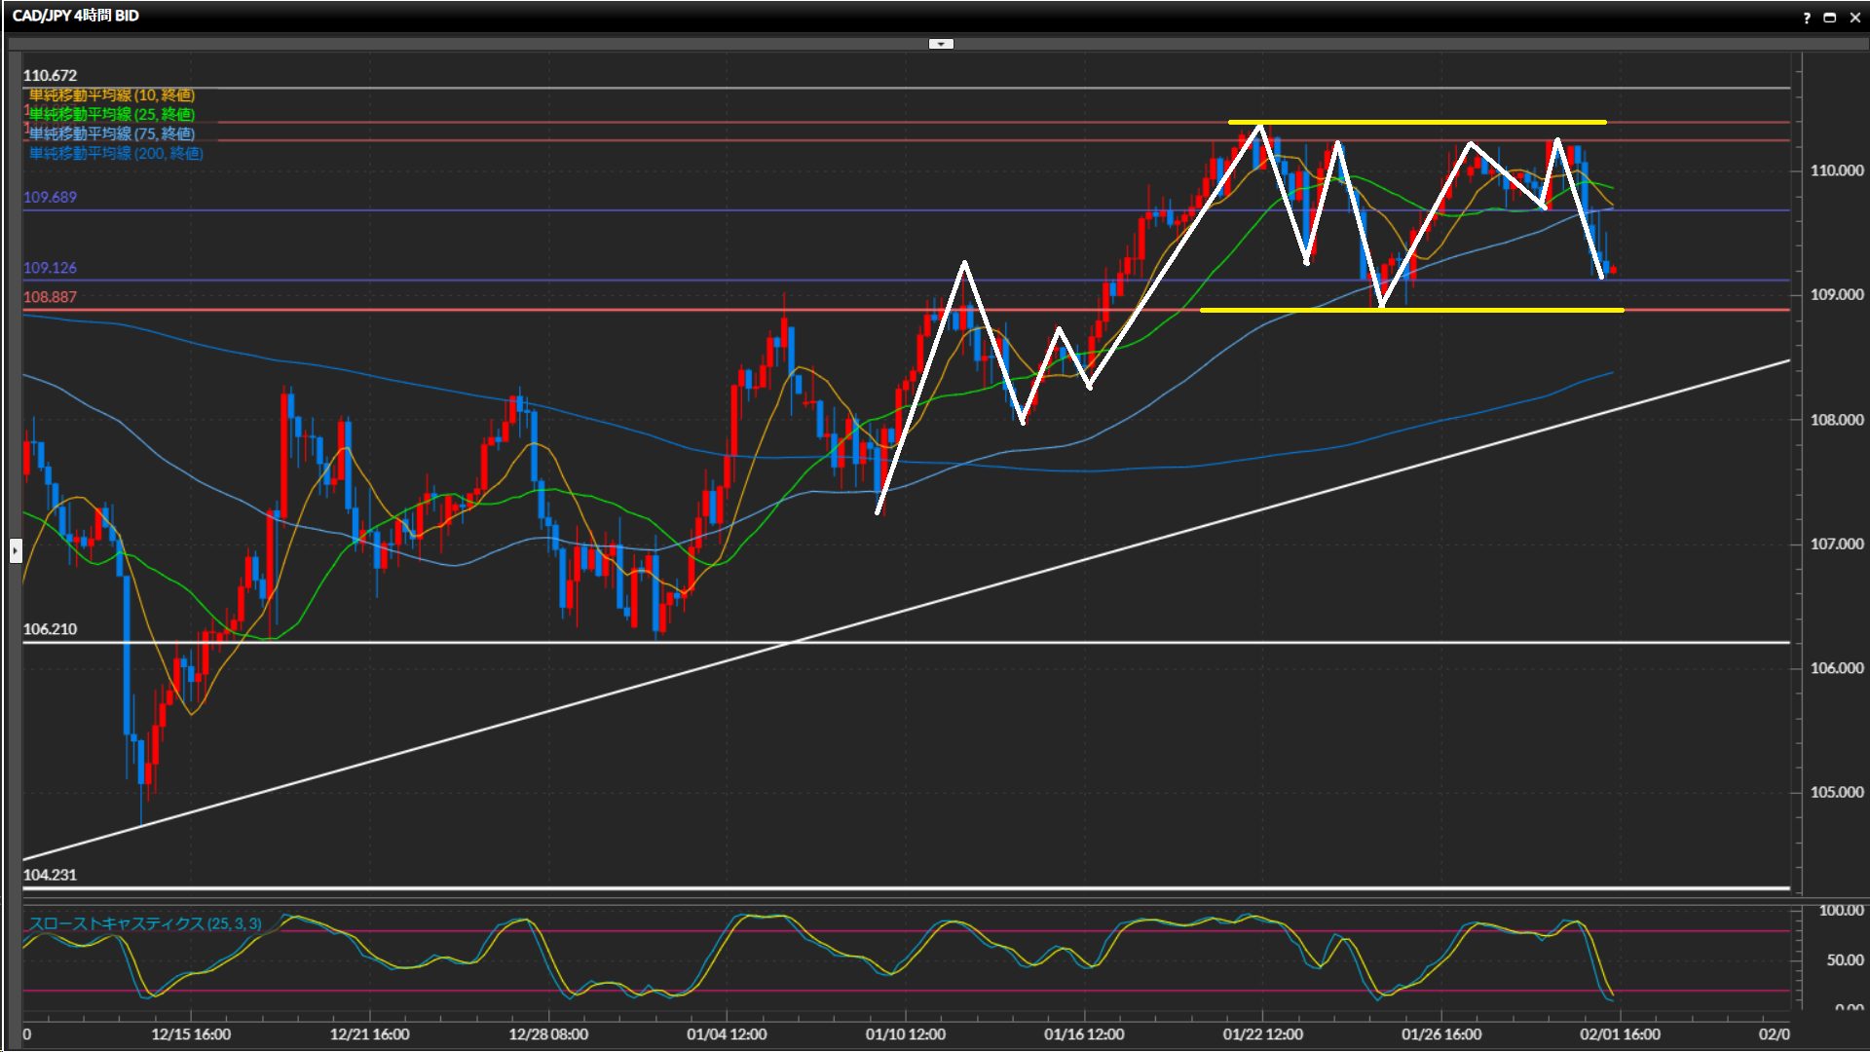Select the 110.672 horizontal line label
The image size is (1870, 1052).
(50, 75)
